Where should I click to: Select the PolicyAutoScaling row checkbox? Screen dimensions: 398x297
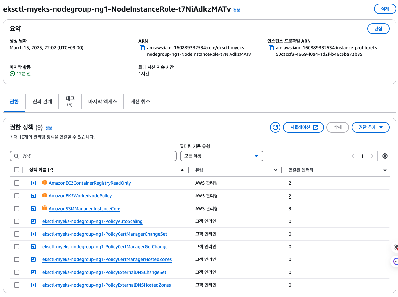click(17, 221)
